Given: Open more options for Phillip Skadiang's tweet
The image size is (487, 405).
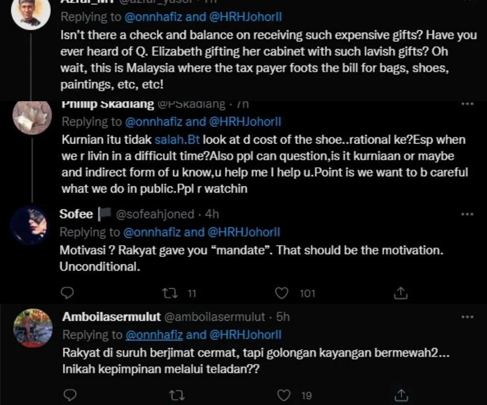Looking at the screenshot, I should 467,104.
